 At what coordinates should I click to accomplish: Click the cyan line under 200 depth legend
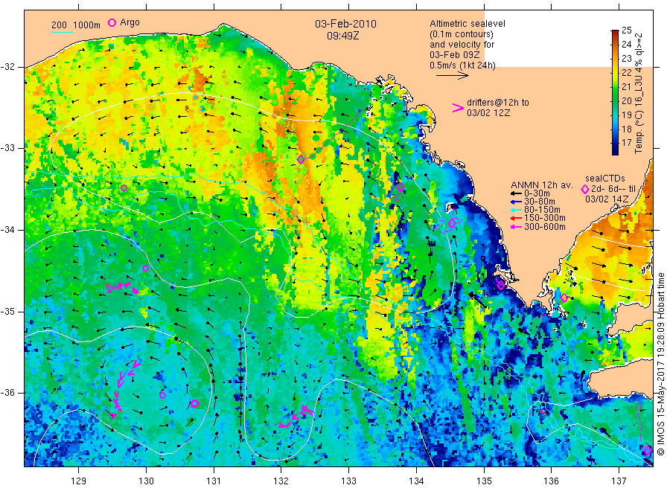pos(62,31)
